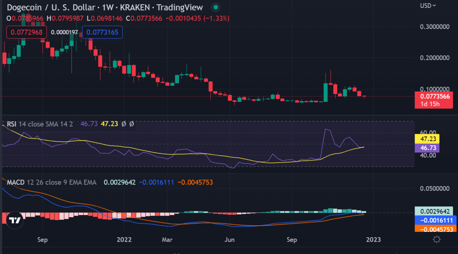
Task: Click the Mar label on time axis
Action: tap(167, 240)
